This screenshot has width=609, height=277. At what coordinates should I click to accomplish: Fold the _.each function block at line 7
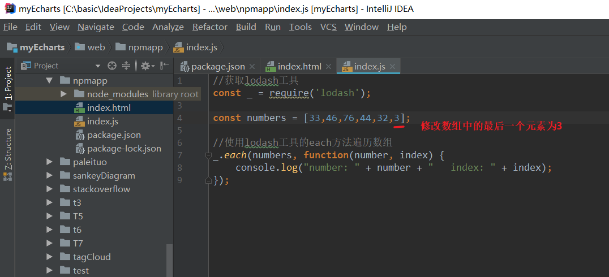tap(208, 155)
